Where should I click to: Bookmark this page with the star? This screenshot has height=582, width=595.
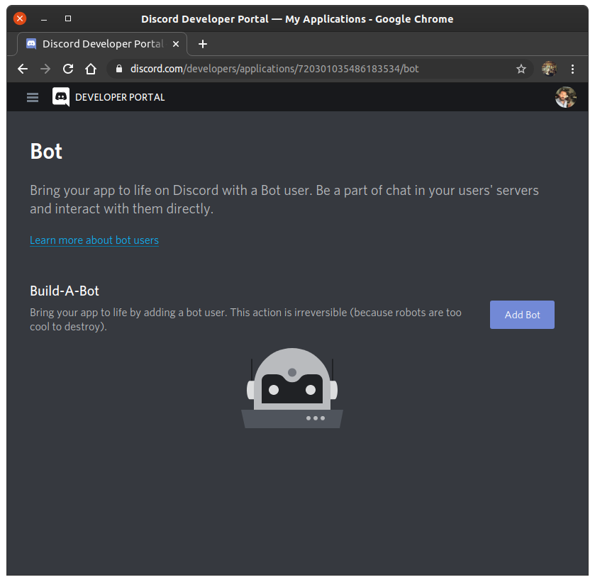tap(521, 69)
